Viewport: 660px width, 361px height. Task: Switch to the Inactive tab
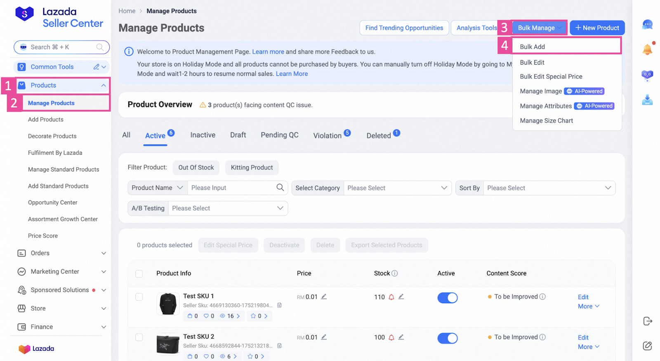[x=203, y=135]
